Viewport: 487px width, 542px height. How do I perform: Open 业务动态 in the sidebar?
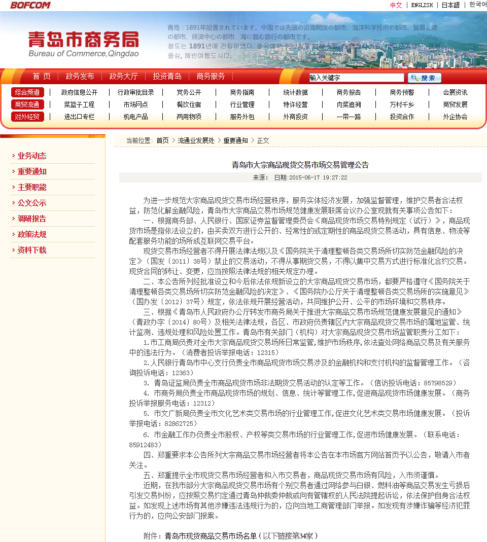[32, 156]
